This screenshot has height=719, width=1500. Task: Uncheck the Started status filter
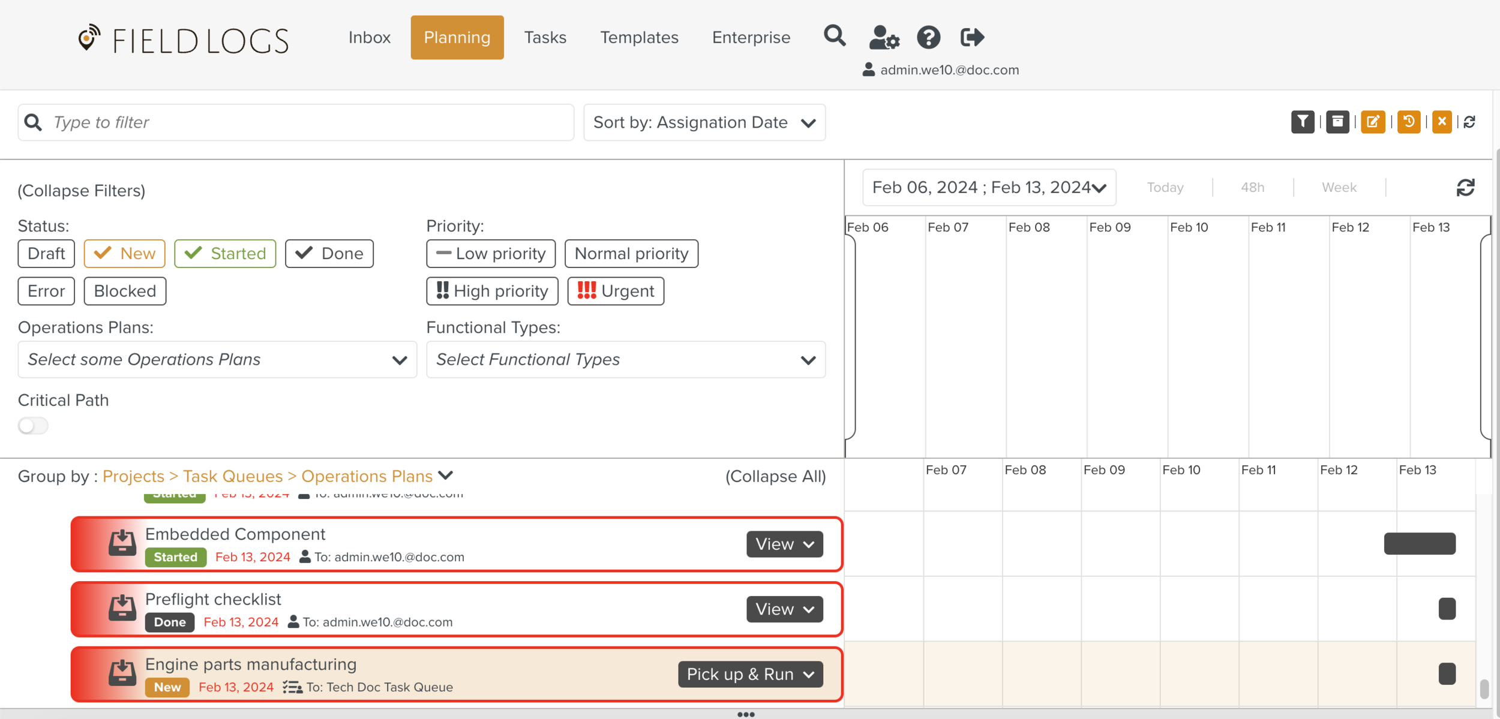(225, 254)
